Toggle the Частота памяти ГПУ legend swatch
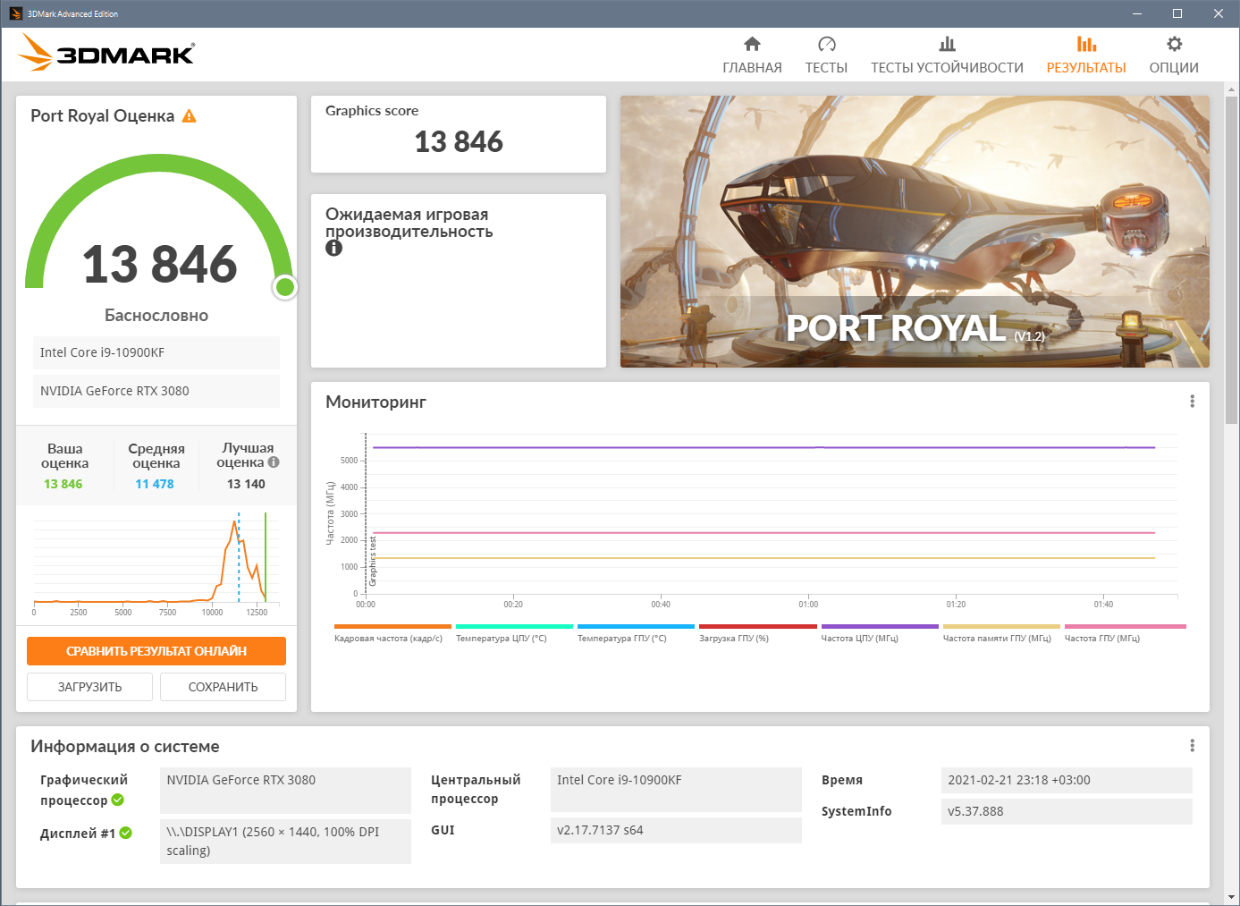 pyautogui.click(x=1001, y=626)
